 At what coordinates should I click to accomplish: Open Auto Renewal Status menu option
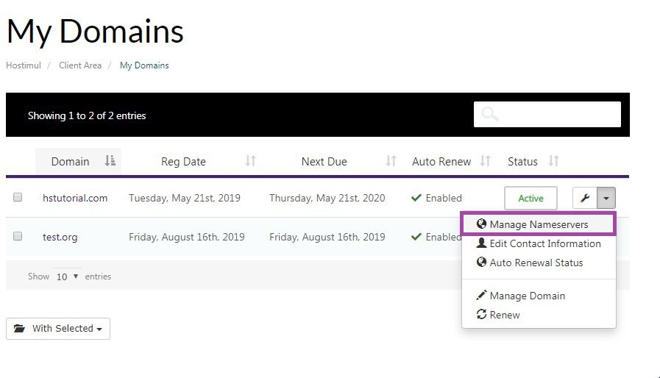pyautogui.click(x=536, y=263)
